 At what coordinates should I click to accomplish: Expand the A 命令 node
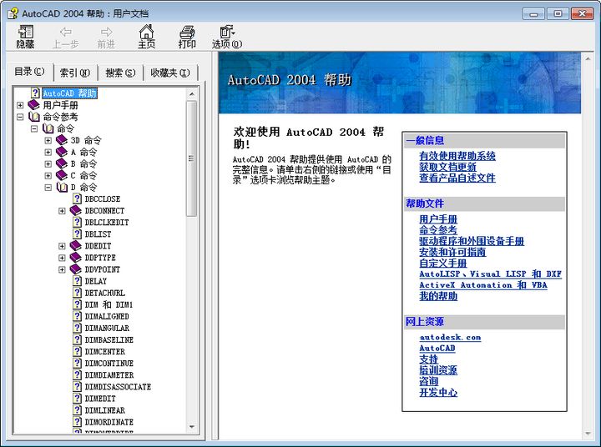[x=48, y=152]
